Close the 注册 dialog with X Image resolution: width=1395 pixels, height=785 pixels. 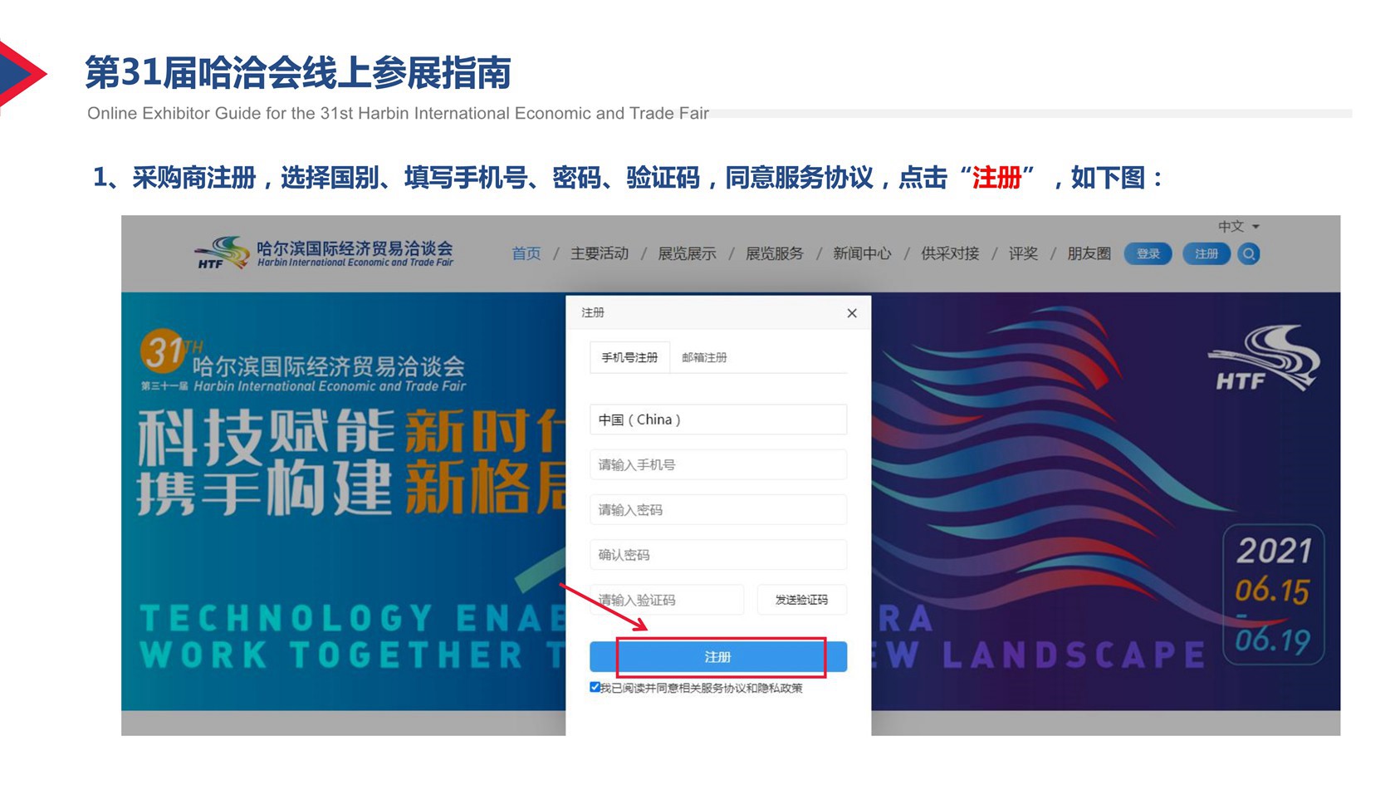click(x=852, y=313)
